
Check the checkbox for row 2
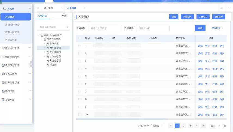[x=80, y=53]
